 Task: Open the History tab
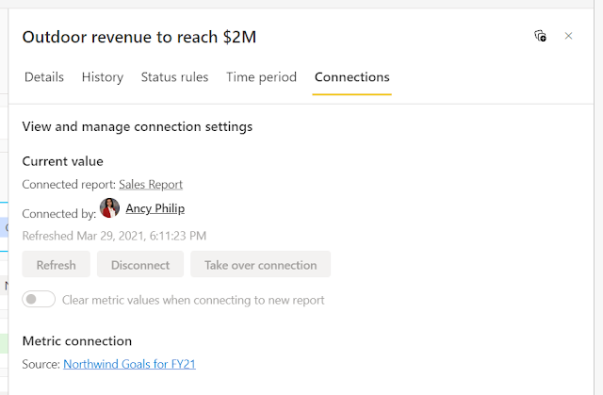click(x=103, y=77)
